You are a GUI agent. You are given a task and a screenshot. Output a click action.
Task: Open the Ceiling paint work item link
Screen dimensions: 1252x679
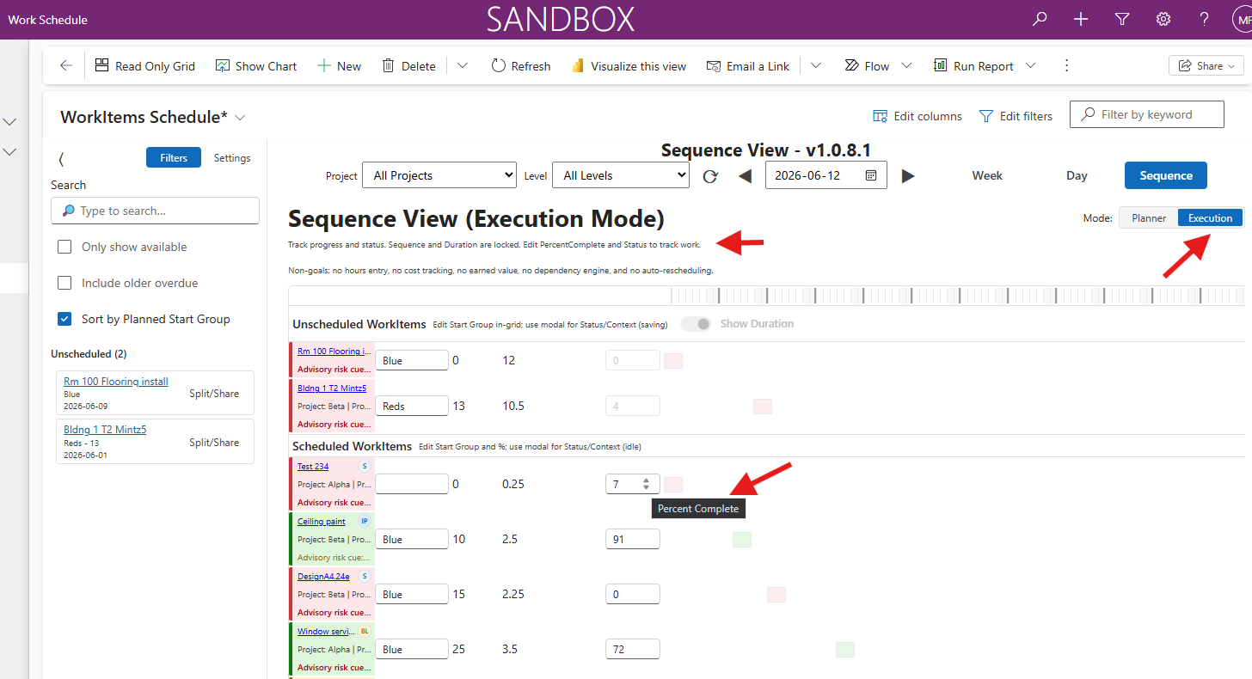tap(322, 521)
